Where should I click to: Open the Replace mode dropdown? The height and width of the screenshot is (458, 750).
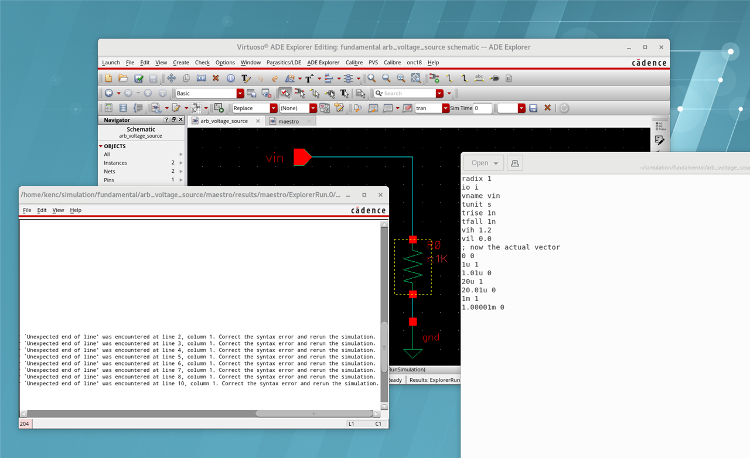274,108
